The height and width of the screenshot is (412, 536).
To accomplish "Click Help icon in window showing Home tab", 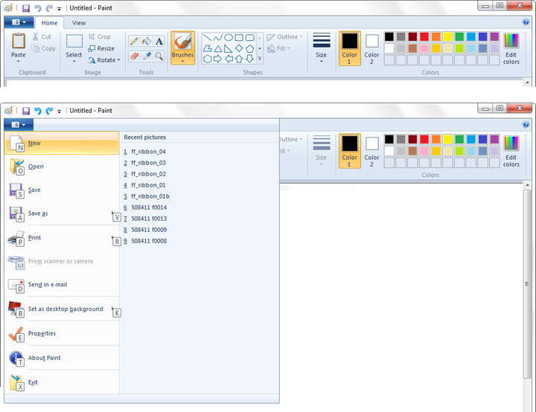I will pos(526,22).
